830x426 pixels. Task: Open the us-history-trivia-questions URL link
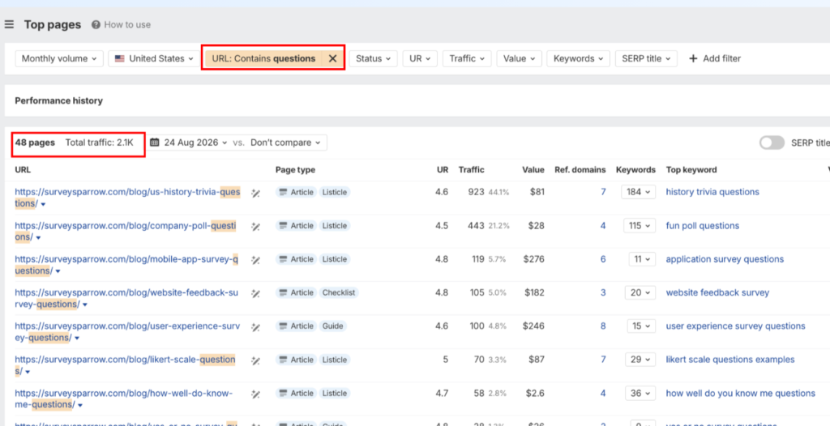[x=127, y=198]
